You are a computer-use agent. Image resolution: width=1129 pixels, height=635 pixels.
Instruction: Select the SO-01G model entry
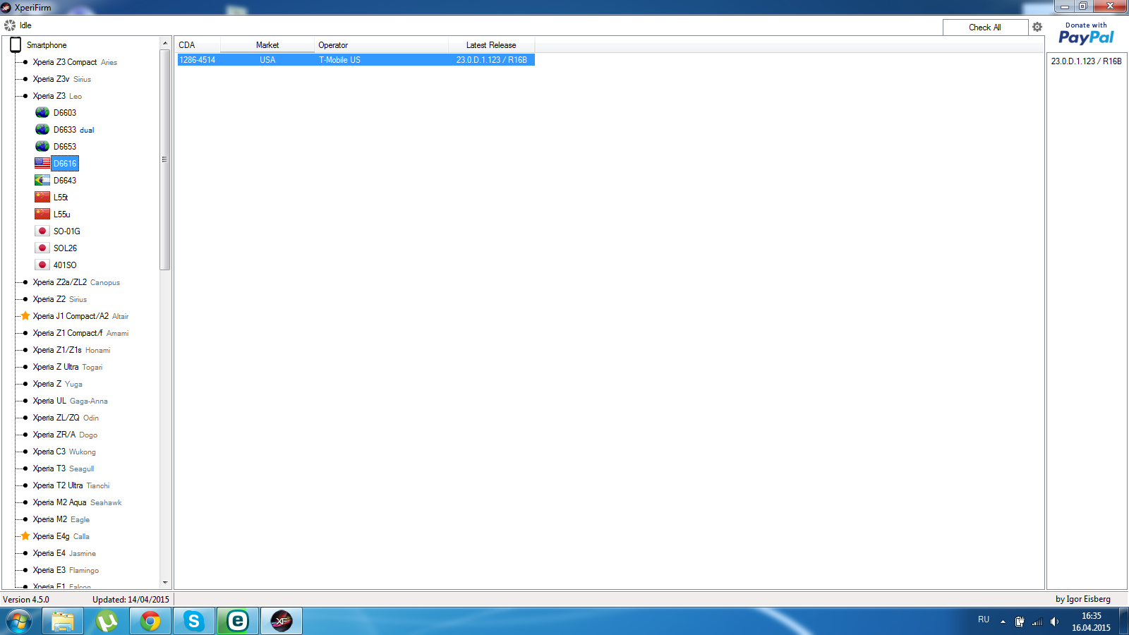click(x=67, y=231)
